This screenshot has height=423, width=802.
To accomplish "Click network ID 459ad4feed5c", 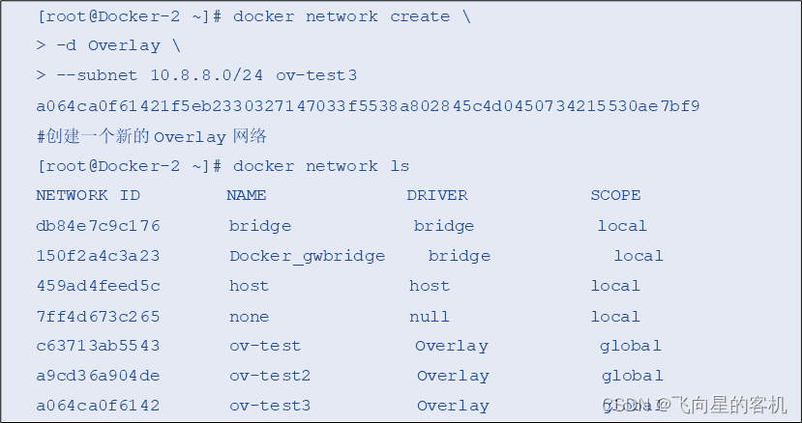I will click(99, 286).
